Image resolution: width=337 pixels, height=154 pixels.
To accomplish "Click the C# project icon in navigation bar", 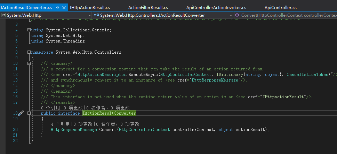I will (x=3, y=15).
